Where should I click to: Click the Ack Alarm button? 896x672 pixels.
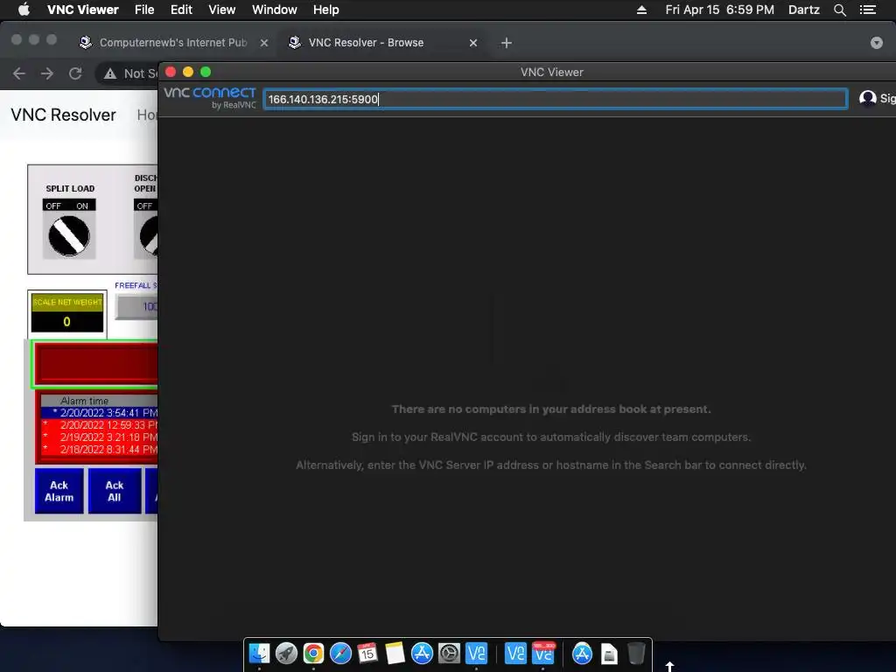coord(59,491)
